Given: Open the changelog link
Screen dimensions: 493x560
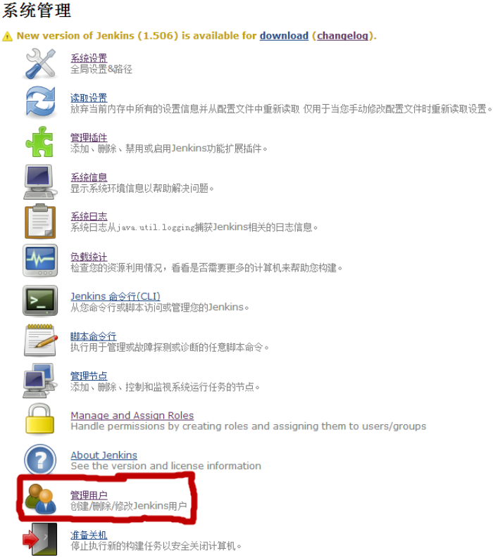Looking at the screenshot, I should (342, 36).
